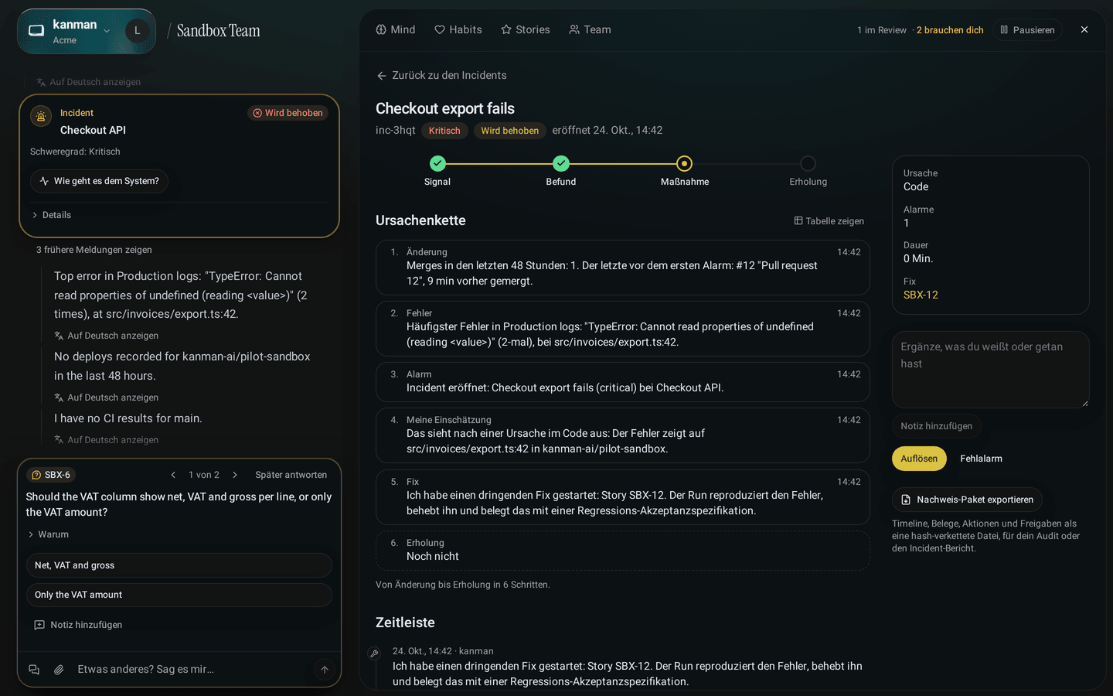This screenshot has width=1113, height=696.
Task: Click 'Wie geht es dem System?' button
Action: pyautogui.click(x=99, y=181)
